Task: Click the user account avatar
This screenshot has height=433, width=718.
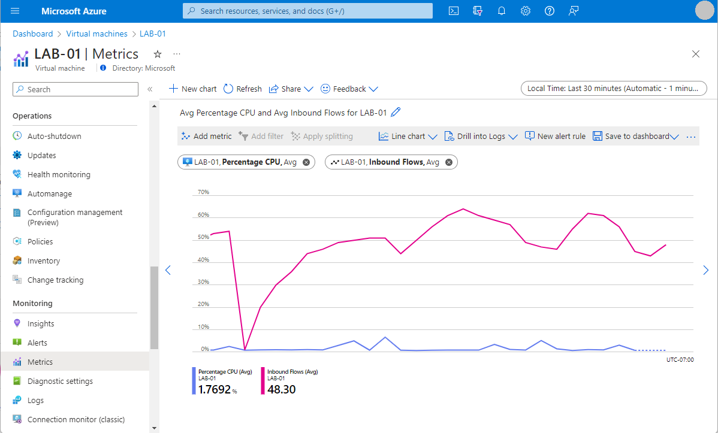Action: (704, 11)
